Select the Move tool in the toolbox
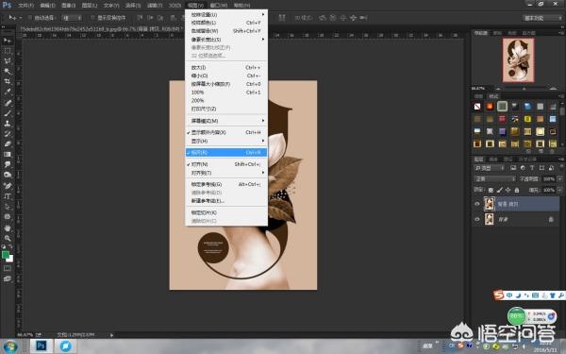 pos(8,41)
